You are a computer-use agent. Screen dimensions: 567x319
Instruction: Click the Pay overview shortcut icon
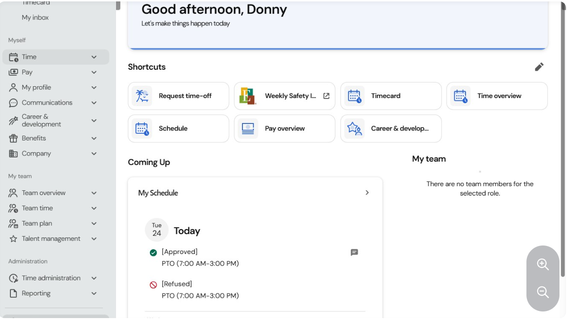248,128
